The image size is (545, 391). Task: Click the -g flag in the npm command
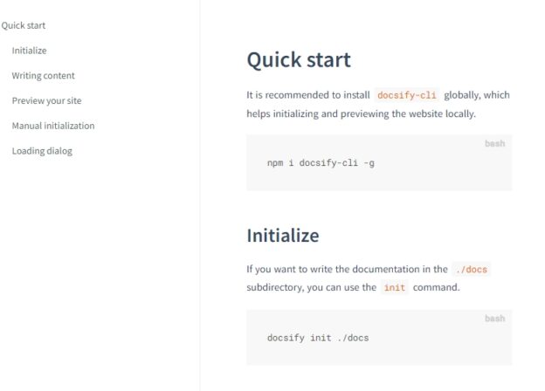coord(369,163)
